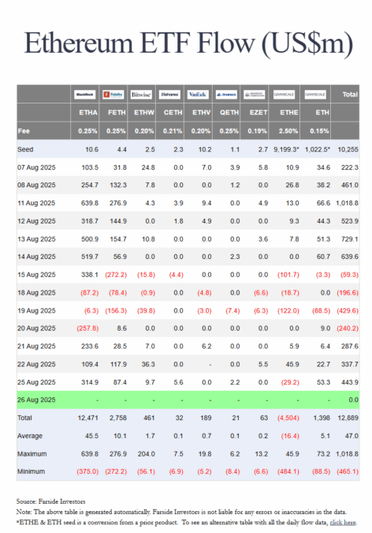Click the Fidelity logo above FETH

113,95
